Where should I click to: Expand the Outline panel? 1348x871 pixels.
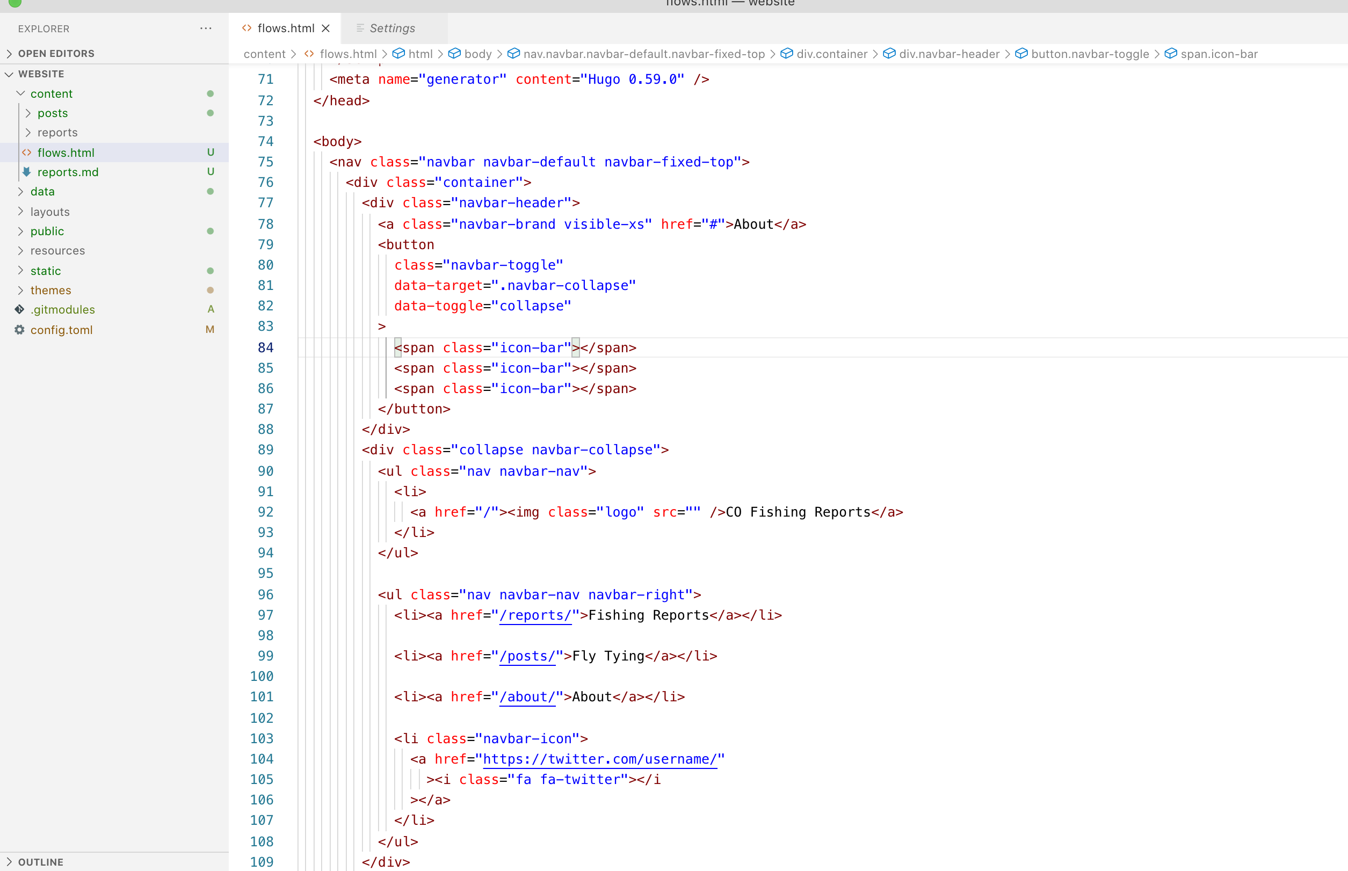[x=40, y=862]
